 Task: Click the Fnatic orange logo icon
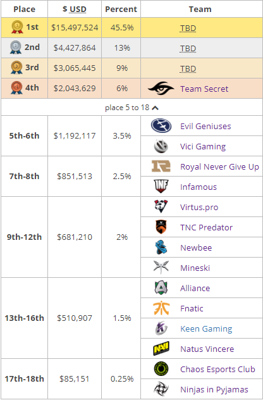coord(161,308)
